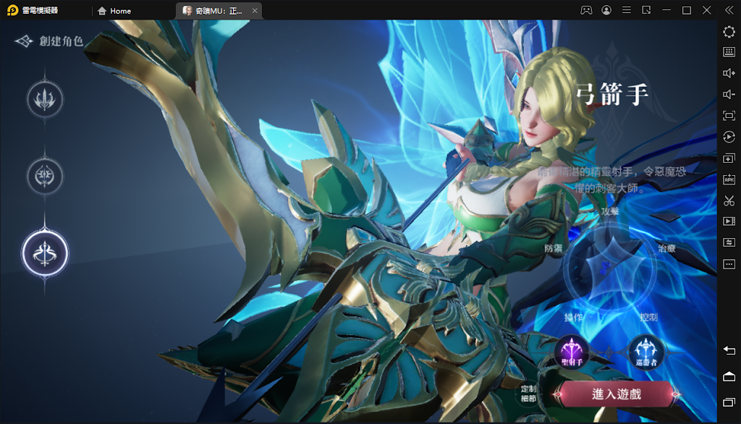
Task: Go back using the 創建角色 arrow icon
Action: coord(24,41)
